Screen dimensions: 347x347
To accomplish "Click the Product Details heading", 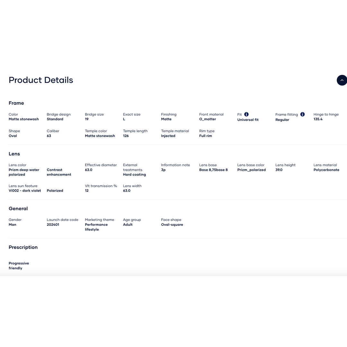I will click(41, 80).
